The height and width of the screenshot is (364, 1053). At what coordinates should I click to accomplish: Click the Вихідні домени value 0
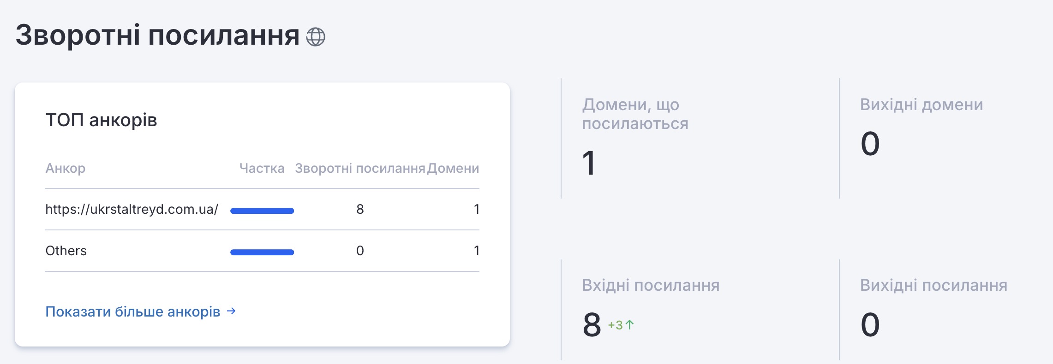(870, 144)
